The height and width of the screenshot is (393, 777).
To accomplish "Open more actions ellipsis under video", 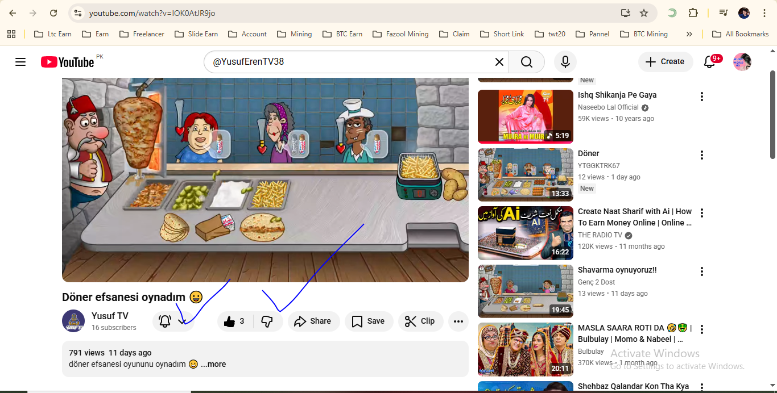I will [x=458, y=321].
